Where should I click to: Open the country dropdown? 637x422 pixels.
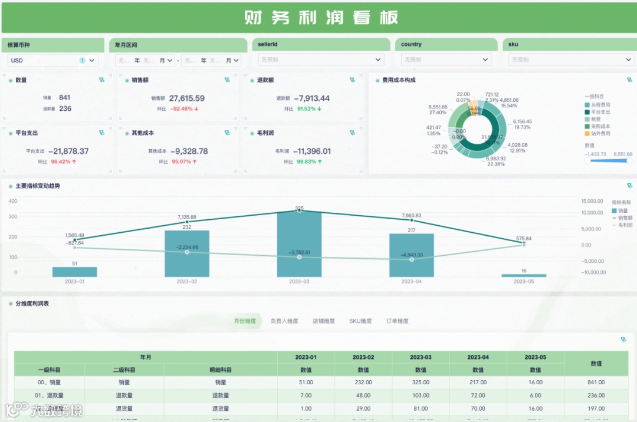[x=446, y=60]
